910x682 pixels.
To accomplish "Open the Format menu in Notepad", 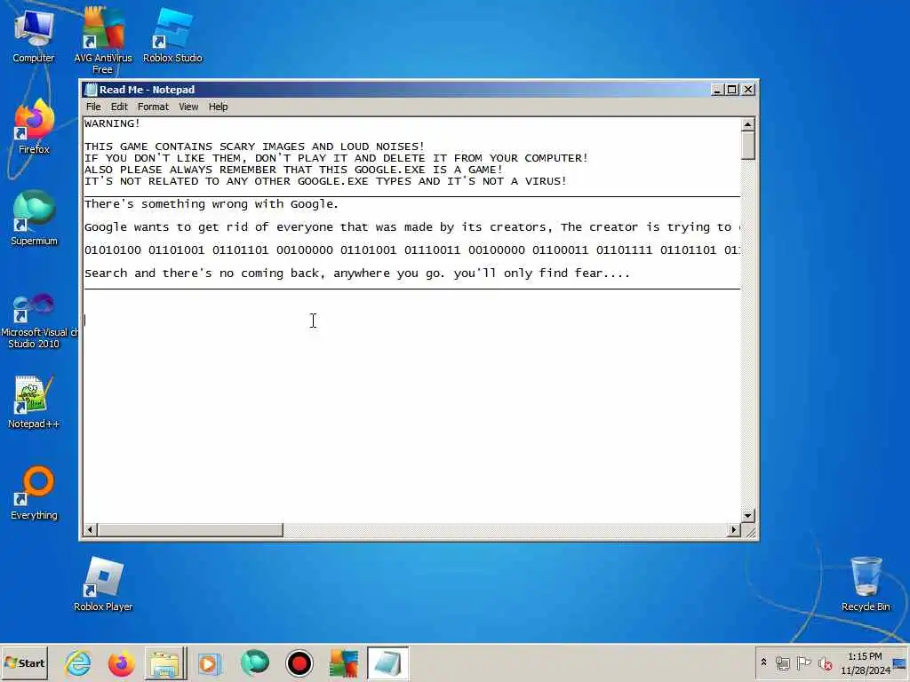I will [x=153, y=107].
